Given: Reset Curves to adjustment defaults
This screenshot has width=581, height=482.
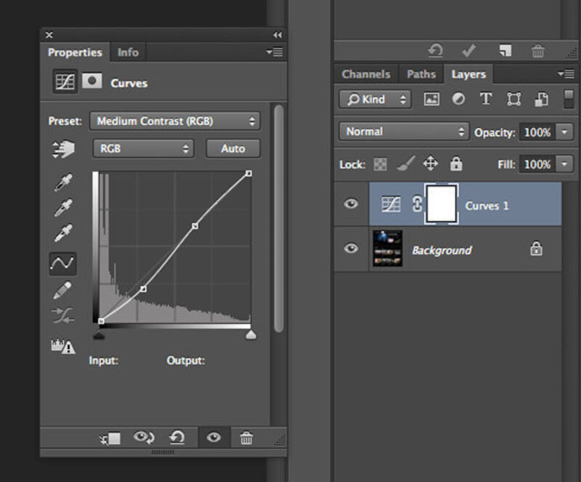Looking at the screenshot, I should (176, 438).
